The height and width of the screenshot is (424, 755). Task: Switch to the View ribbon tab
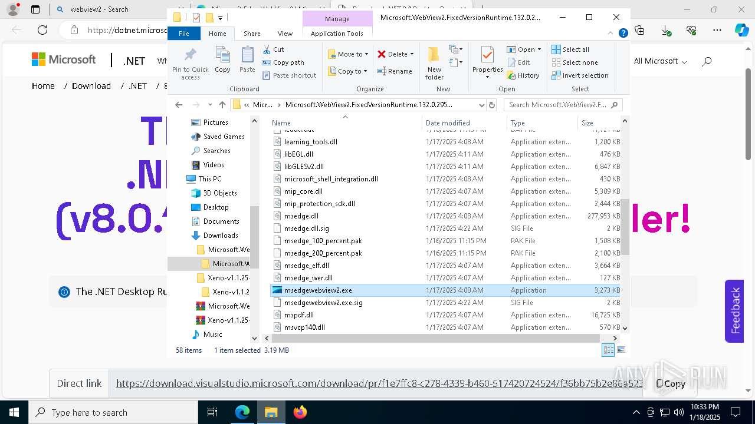(x=285, y=34)
